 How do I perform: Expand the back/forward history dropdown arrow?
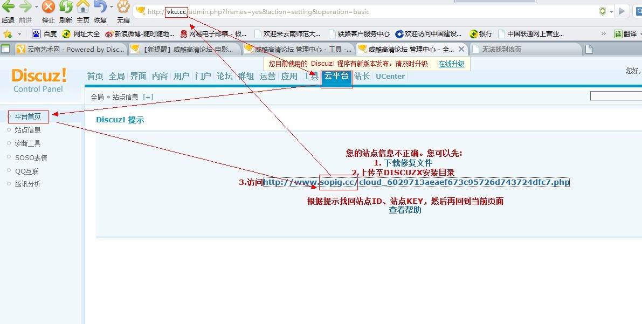point(37,7)
